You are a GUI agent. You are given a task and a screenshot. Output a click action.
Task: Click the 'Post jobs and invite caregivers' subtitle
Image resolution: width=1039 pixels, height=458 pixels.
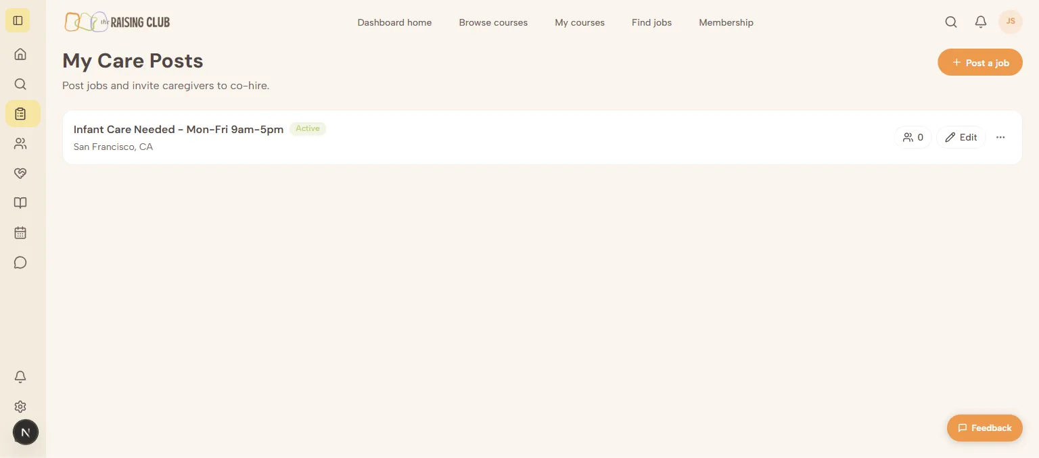pos(166,86)
